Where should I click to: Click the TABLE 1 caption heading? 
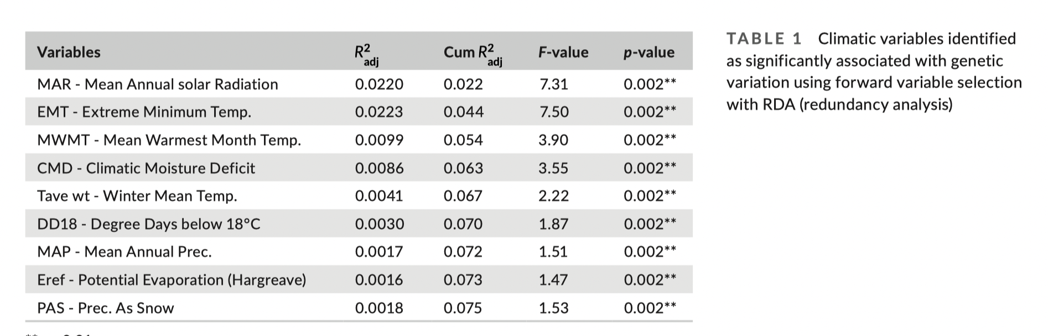[x=764, y=39]
